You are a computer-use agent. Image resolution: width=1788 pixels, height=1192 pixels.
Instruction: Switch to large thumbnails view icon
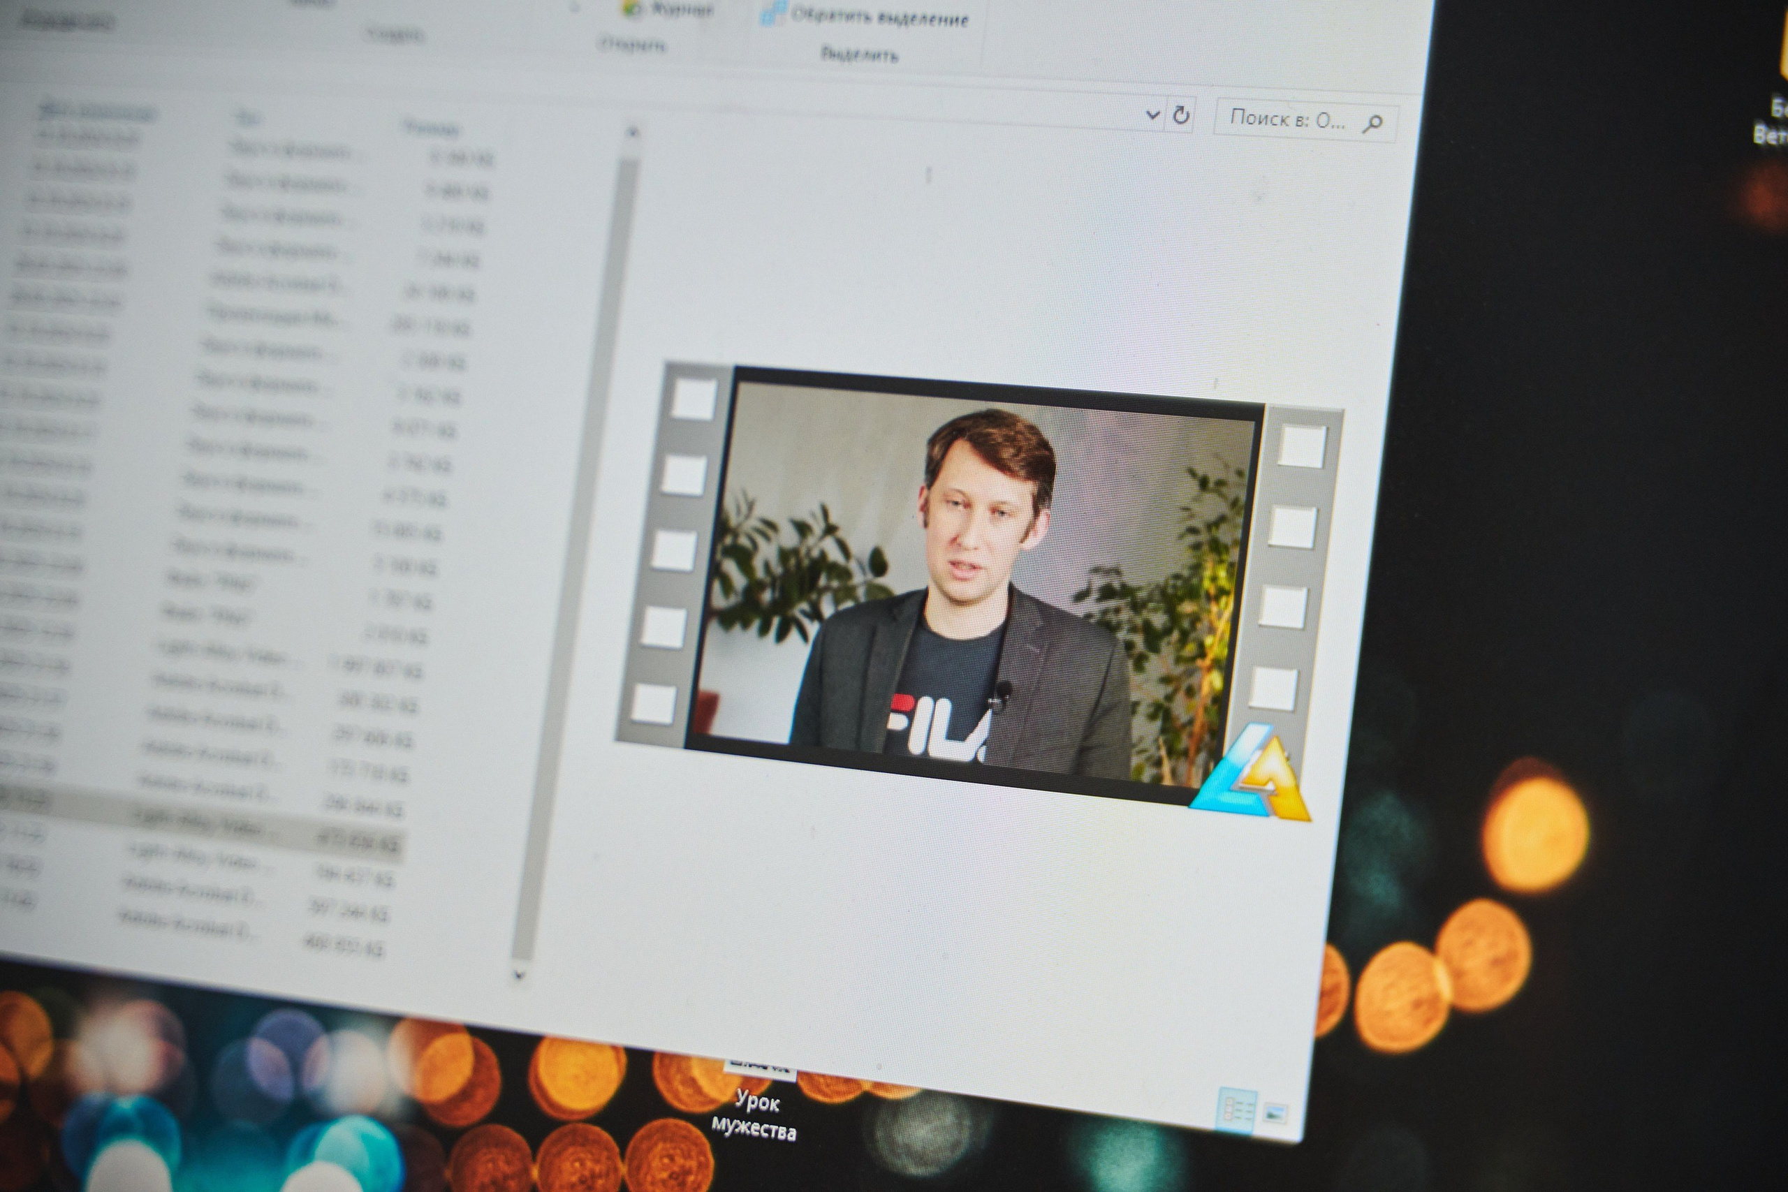[1275, 1114]
